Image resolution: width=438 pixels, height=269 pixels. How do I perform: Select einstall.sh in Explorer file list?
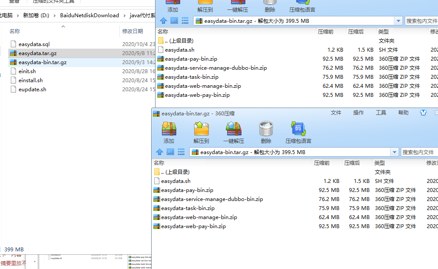point(31,80)
